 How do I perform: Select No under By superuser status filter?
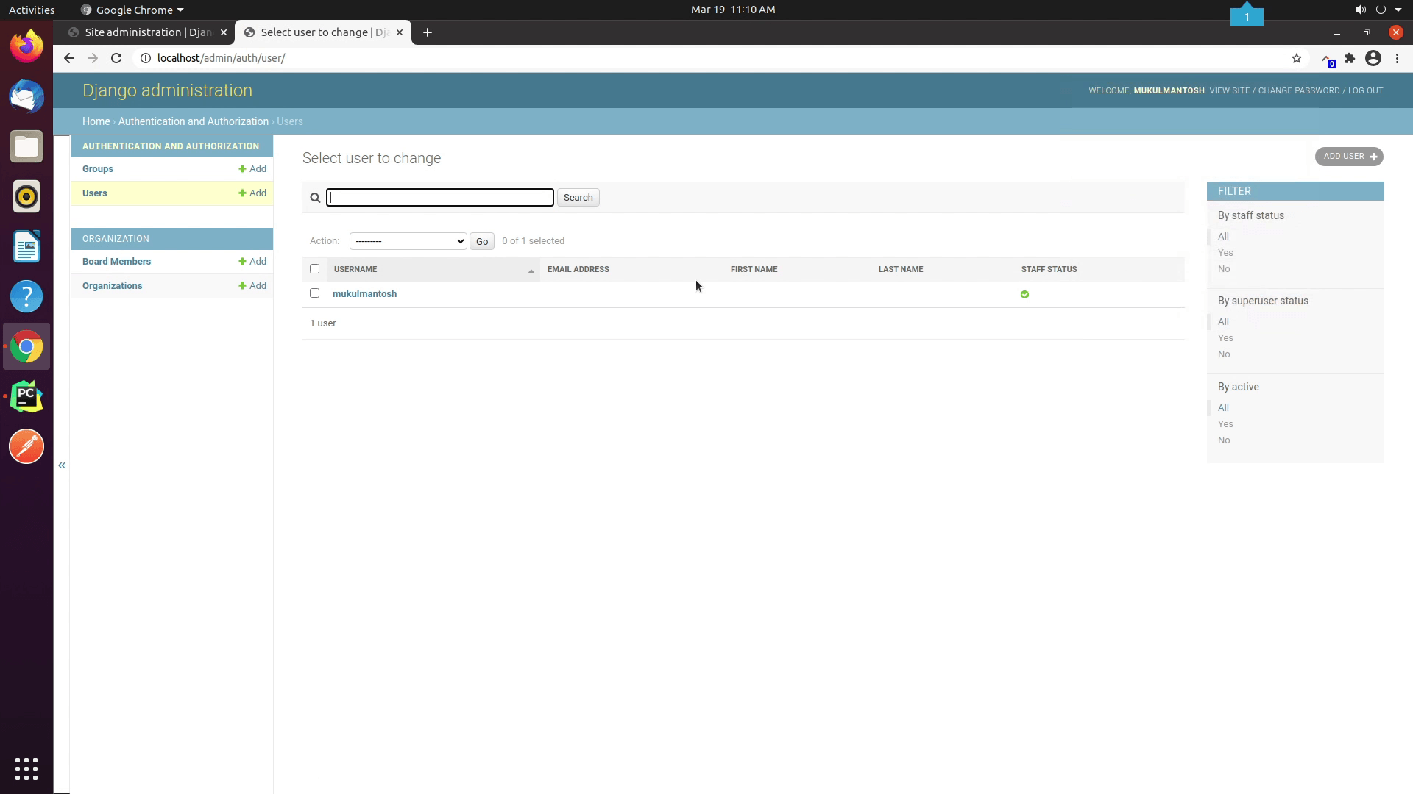click(1224, 354)
